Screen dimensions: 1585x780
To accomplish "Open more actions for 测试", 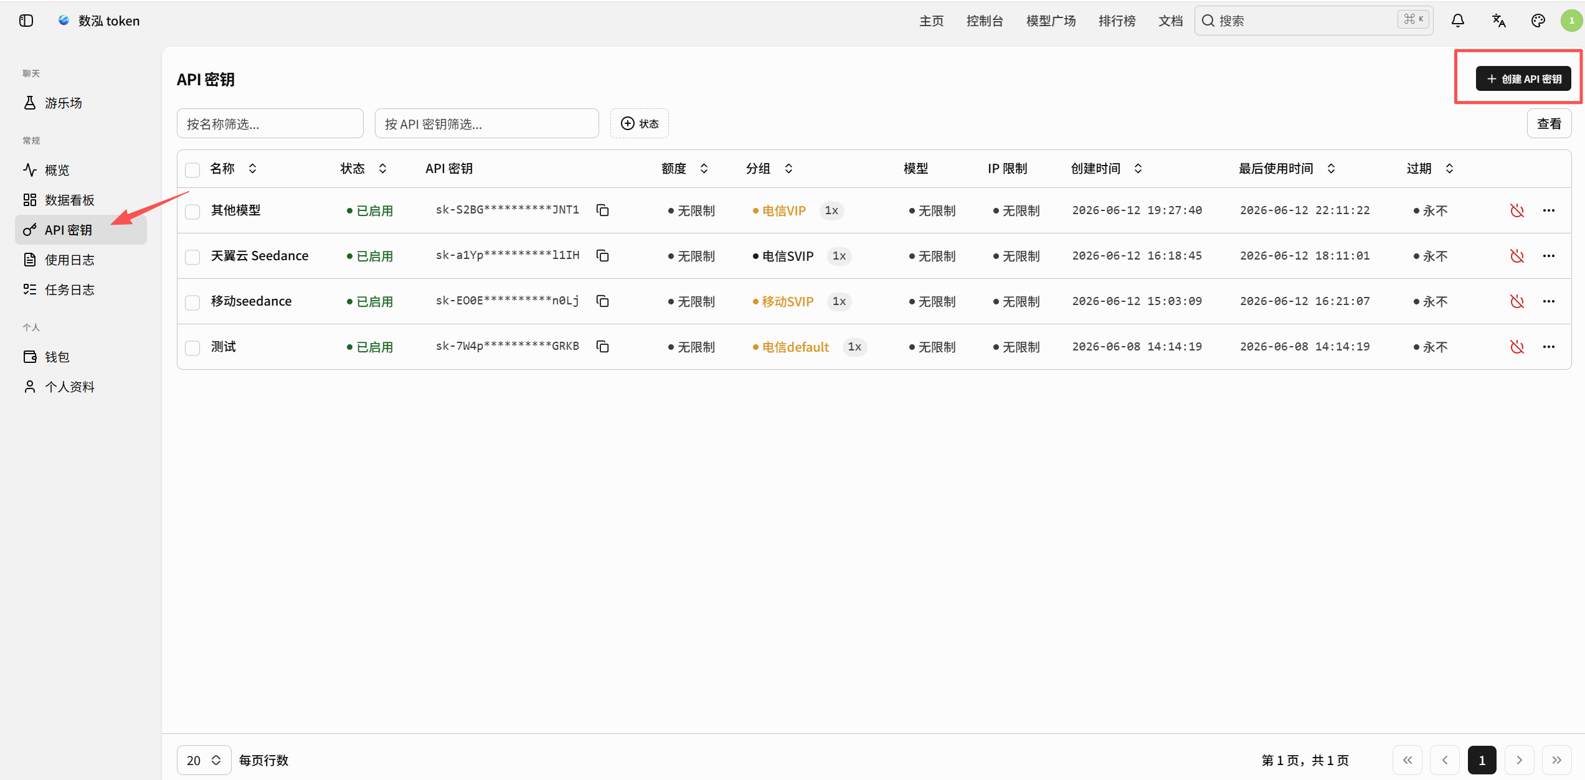I will click(x=1549, y=347).
